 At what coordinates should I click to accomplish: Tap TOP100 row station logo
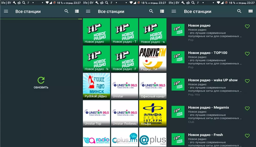tap(178, 57)
